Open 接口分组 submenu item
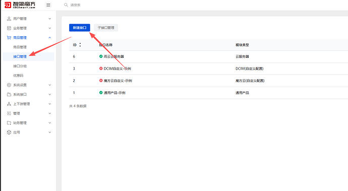 (20, 66)
